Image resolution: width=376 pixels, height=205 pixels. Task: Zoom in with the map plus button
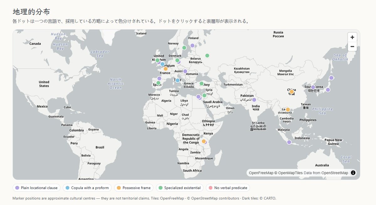[x=352, y=37]
